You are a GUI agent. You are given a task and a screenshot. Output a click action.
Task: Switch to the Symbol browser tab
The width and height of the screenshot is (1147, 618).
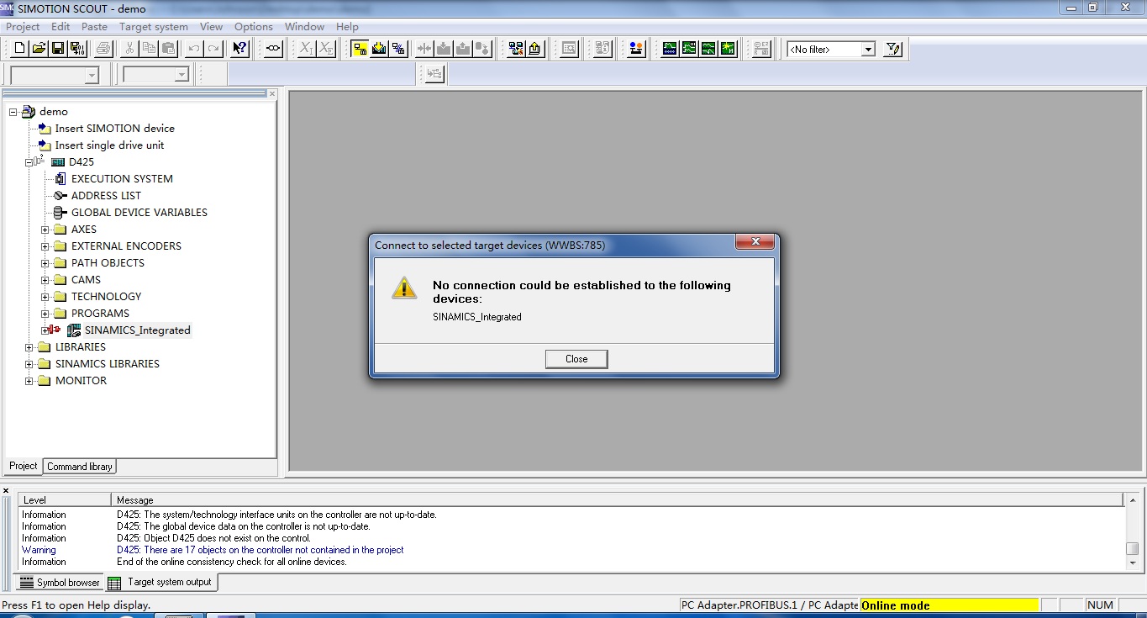coord(60,582)
